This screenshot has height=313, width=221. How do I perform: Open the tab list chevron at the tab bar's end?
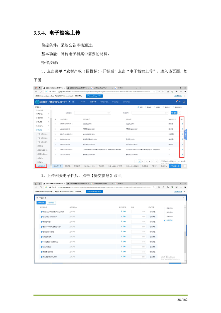(184, 166)
